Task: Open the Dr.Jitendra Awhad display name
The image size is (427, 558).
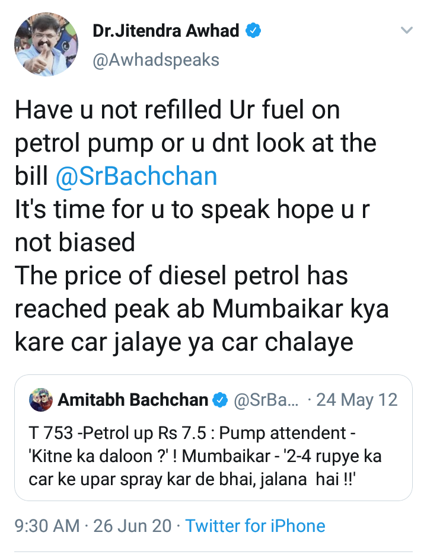Action: click(x=166, y=31)
